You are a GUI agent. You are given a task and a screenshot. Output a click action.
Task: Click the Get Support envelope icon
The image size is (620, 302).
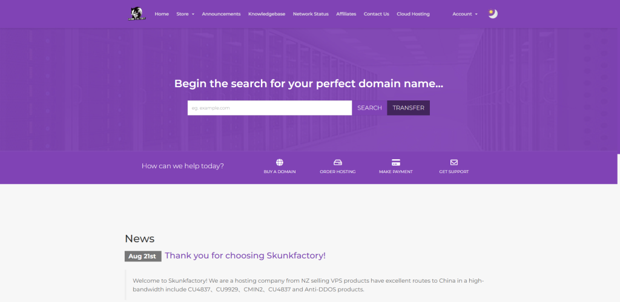454,162
